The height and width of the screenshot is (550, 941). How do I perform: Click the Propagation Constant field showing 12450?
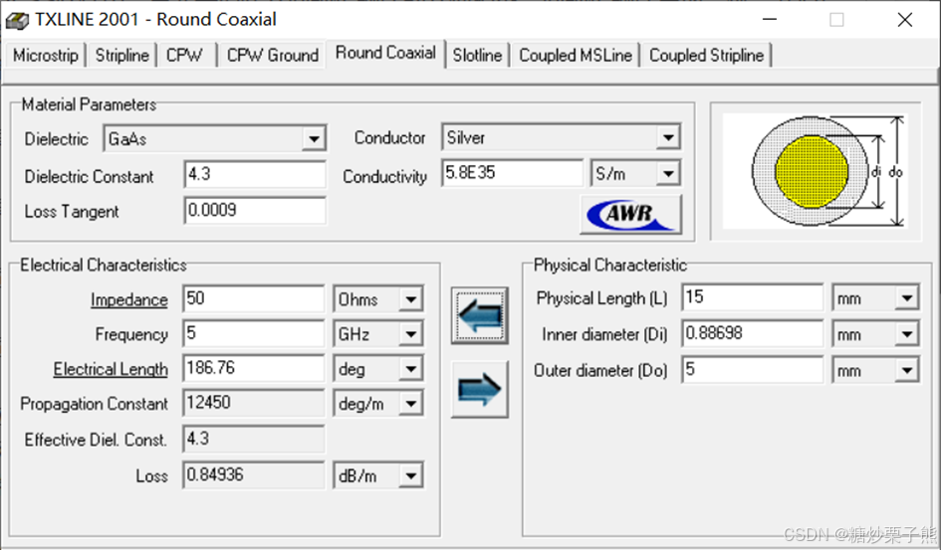coord(253,403)
